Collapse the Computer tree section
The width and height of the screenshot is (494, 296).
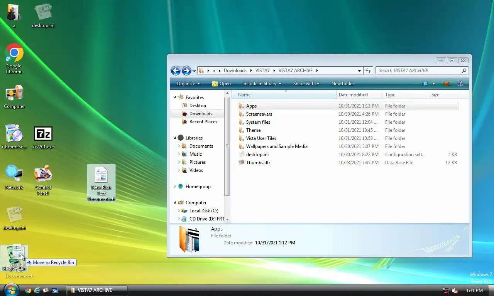(175, 203)
